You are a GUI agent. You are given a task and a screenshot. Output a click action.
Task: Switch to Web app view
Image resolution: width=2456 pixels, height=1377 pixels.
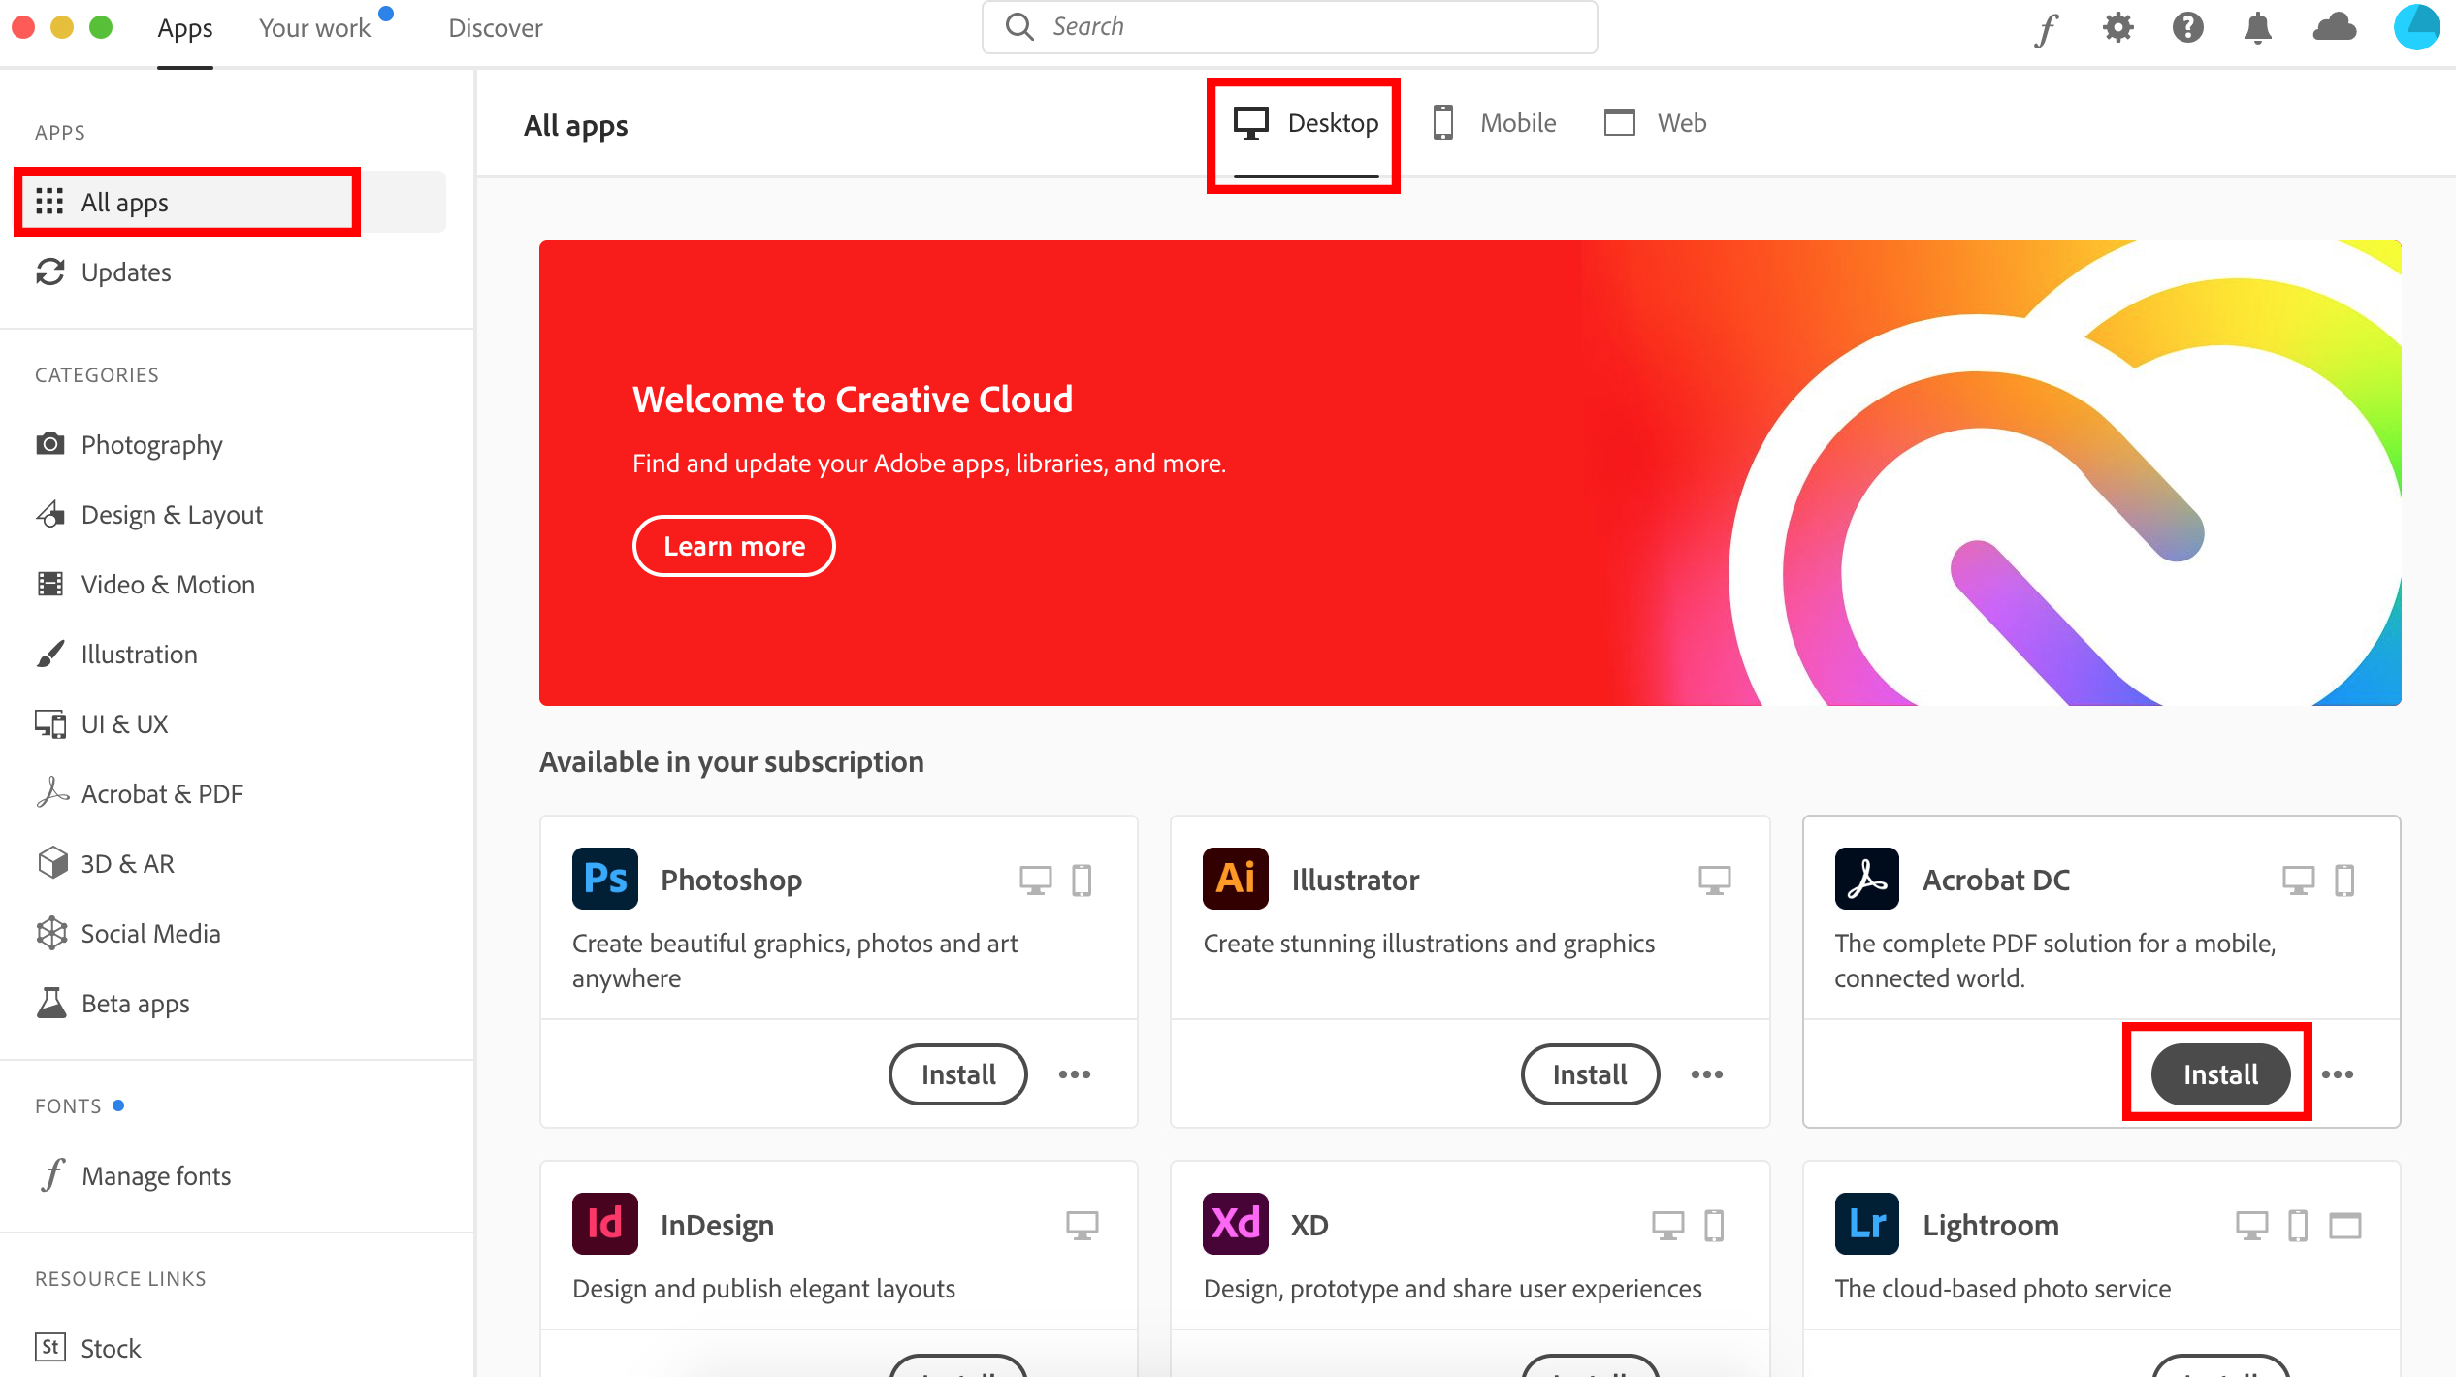point(1657,123)
